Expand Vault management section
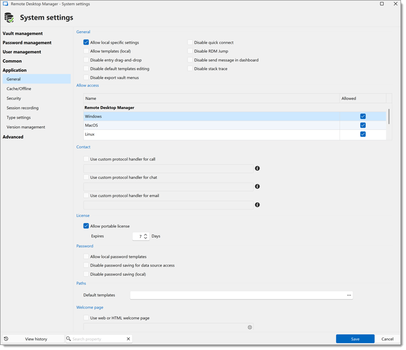The width and height of the screenshot is (406, 350). 22,33
